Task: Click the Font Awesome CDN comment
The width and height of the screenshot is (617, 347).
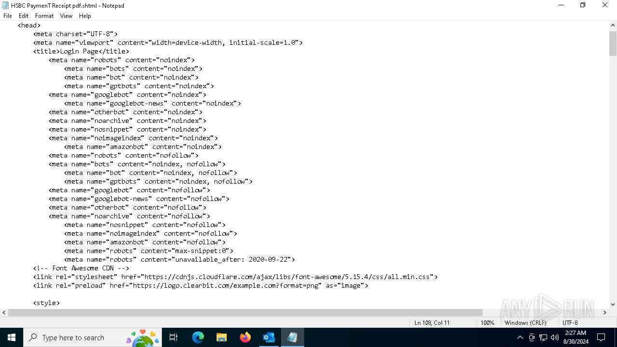Action: pyautogui.click(x=81, y=268)
